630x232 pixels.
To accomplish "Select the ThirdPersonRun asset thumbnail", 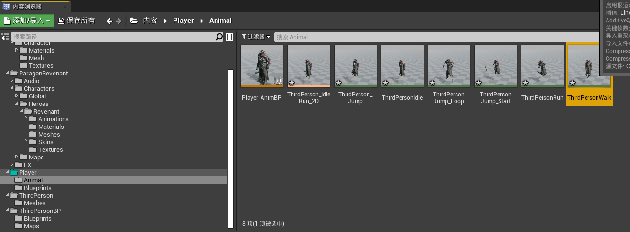I will coord(543,66).
